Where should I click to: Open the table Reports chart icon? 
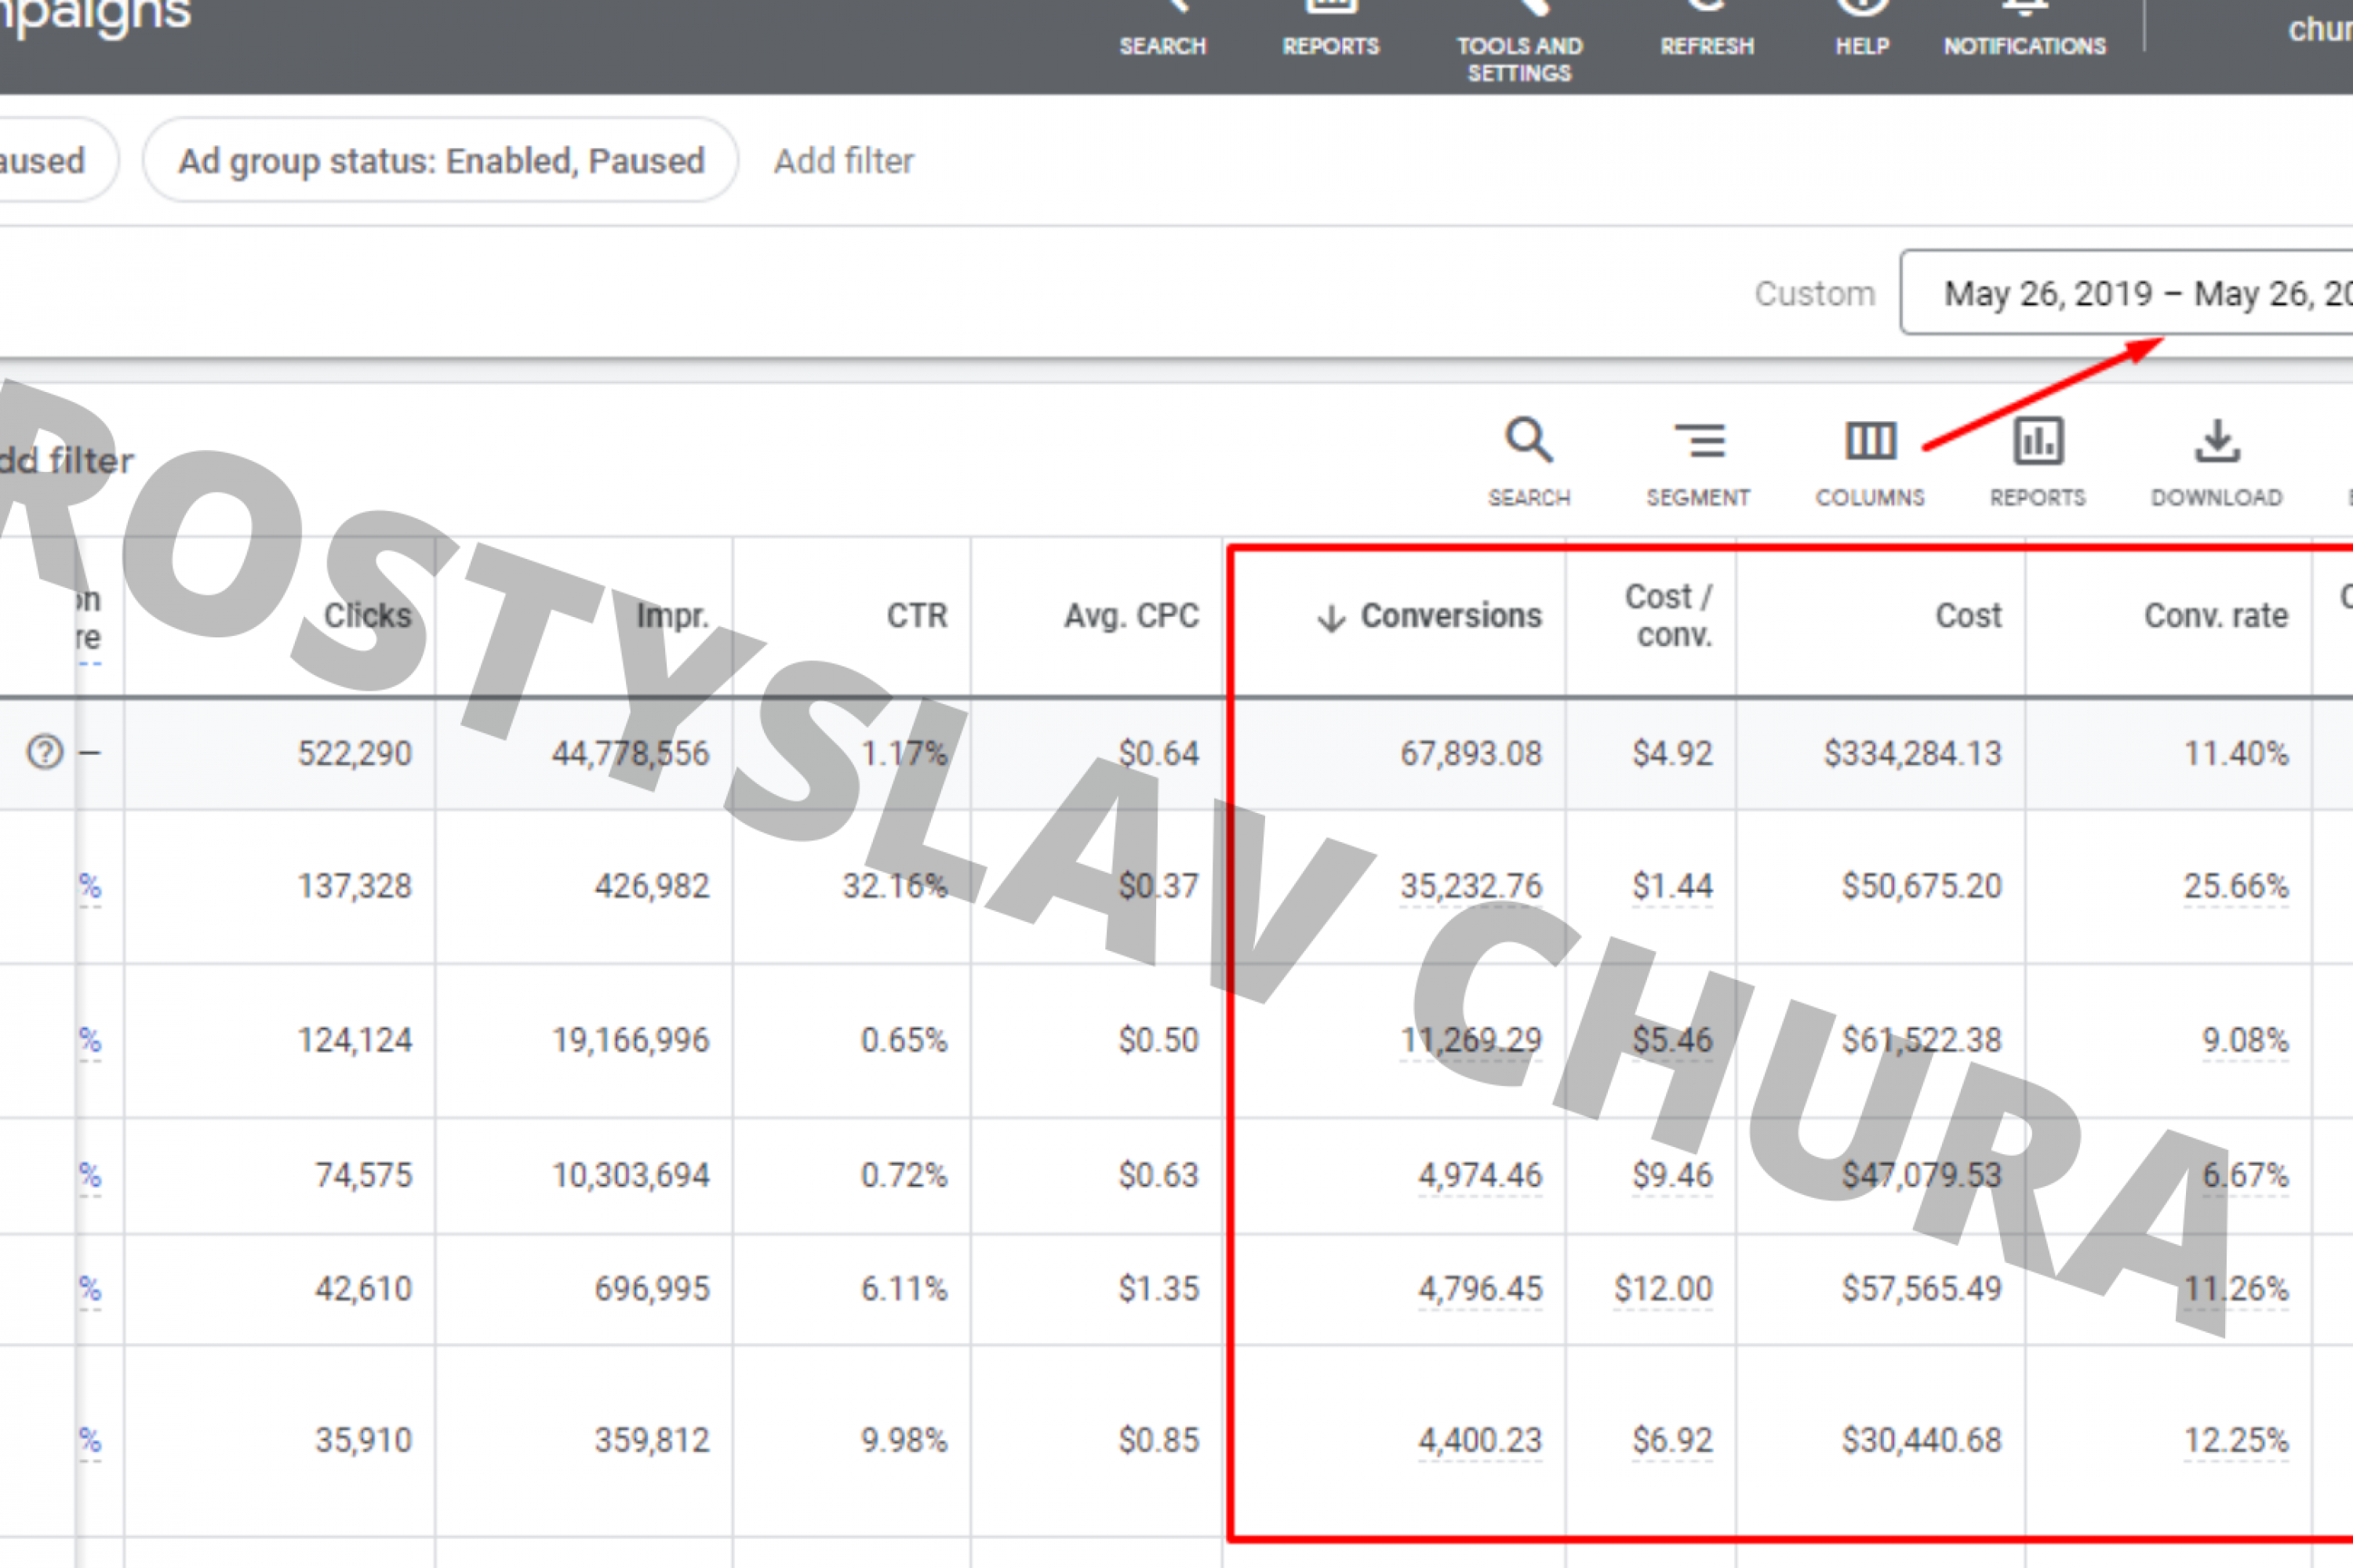click(2038, 441)
